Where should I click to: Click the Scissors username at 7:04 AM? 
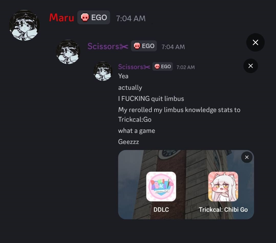108,46
